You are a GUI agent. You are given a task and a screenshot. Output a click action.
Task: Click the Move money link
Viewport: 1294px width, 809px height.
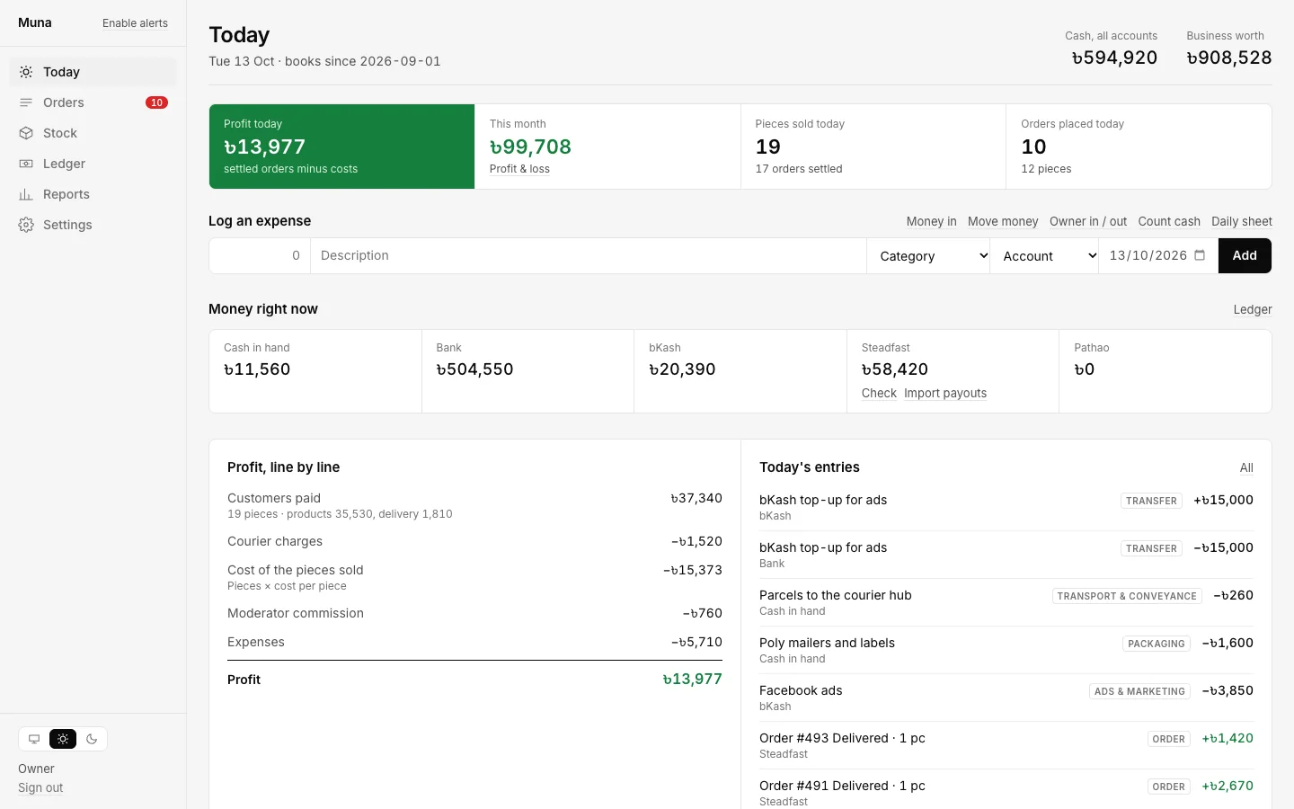(x=1003, y=221)
